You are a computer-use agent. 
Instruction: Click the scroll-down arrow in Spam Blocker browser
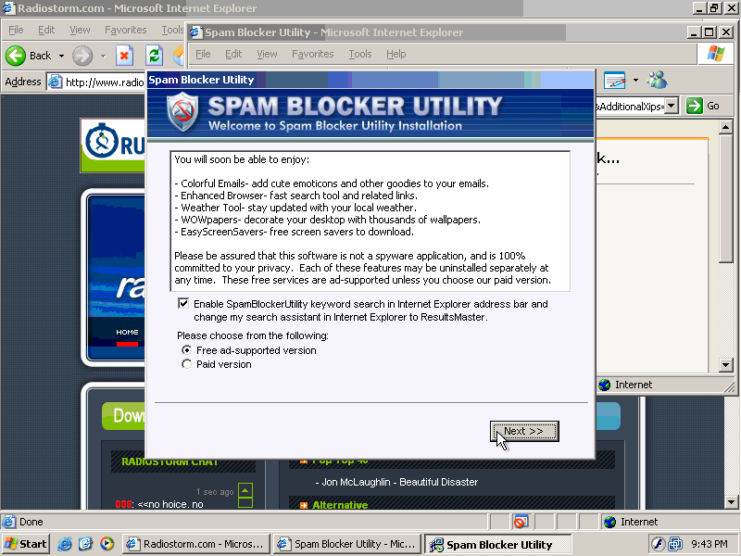(x=726, y=364)
